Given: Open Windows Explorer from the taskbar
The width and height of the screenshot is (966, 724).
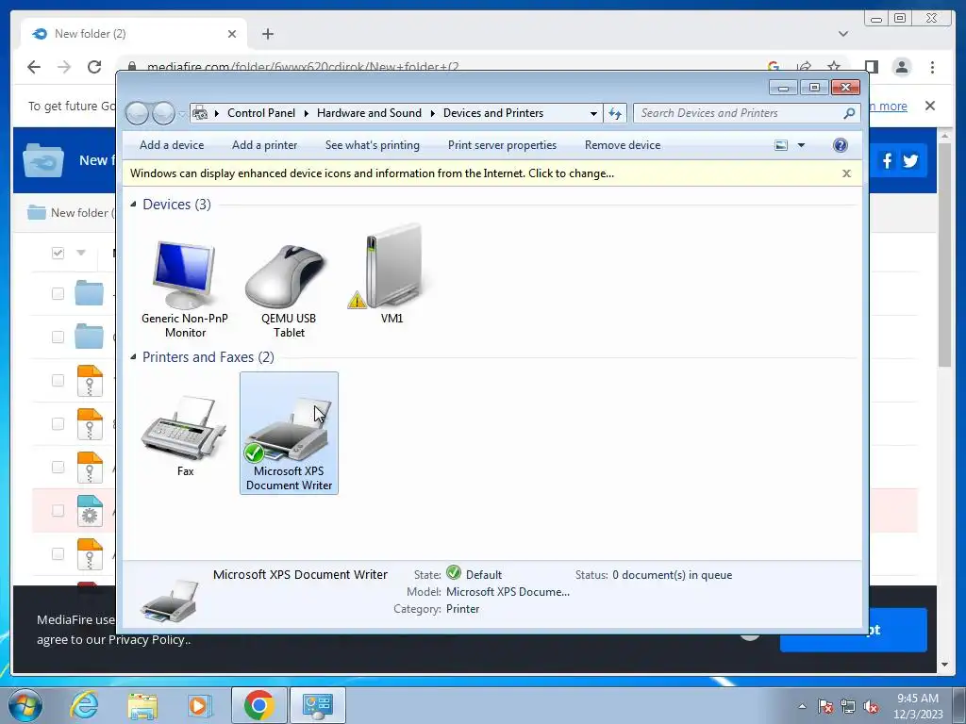Looking at the screenshot, I should pos(142,705).
